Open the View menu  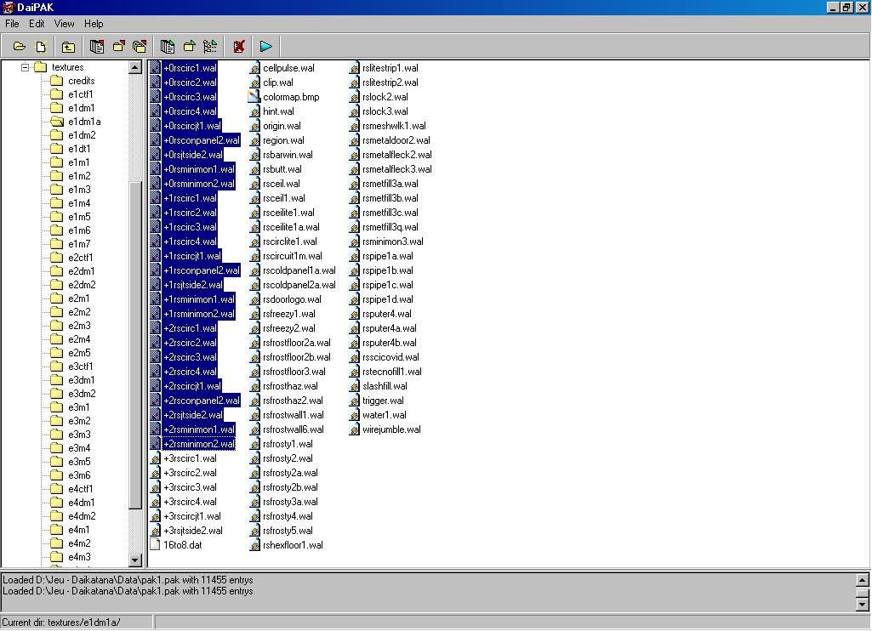pyautogui.click(x=64, y=23)
